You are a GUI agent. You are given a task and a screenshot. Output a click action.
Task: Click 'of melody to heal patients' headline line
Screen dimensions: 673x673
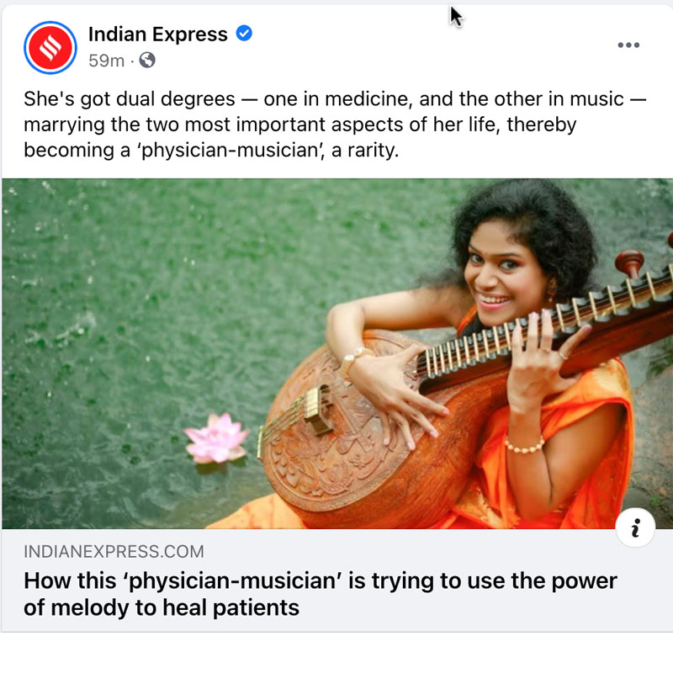[162, 607]
